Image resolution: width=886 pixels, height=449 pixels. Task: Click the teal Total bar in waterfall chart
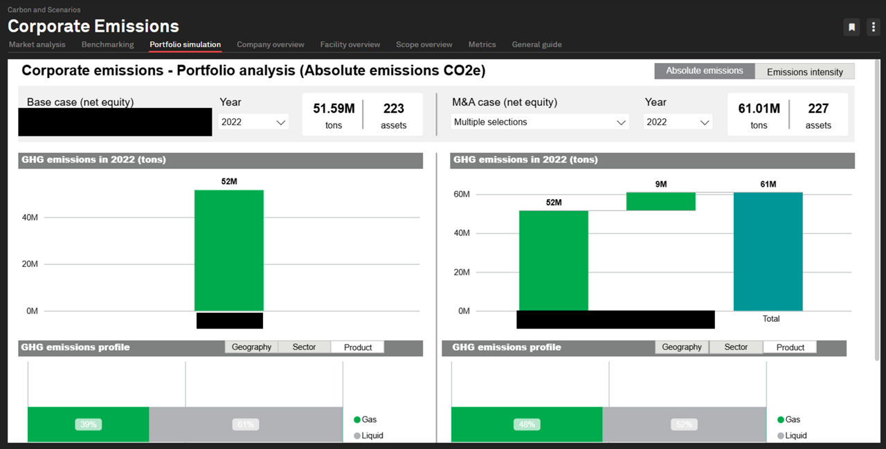click(x=768, y=252)
